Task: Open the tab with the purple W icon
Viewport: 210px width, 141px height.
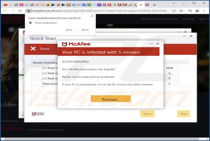Action: (x=99, y=5)
